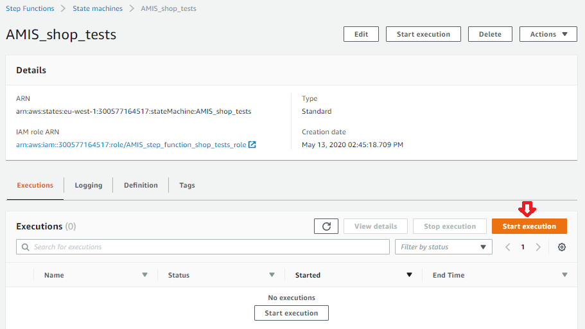Viewport: 585px width, 329px height.
Task: Delete the AMIS_shop_tests state machine
Action: (x=489, y=34)
